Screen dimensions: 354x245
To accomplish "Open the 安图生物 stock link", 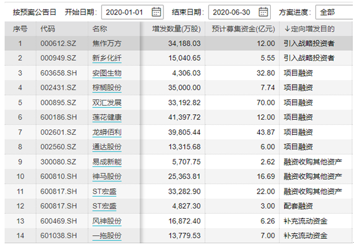I will [107, 73].
